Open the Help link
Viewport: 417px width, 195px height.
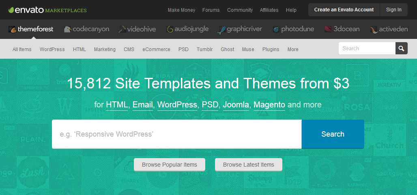point(291,10)
